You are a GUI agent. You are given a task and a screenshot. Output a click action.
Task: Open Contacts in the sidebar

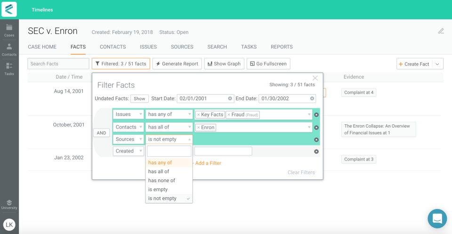coord(9,49)
